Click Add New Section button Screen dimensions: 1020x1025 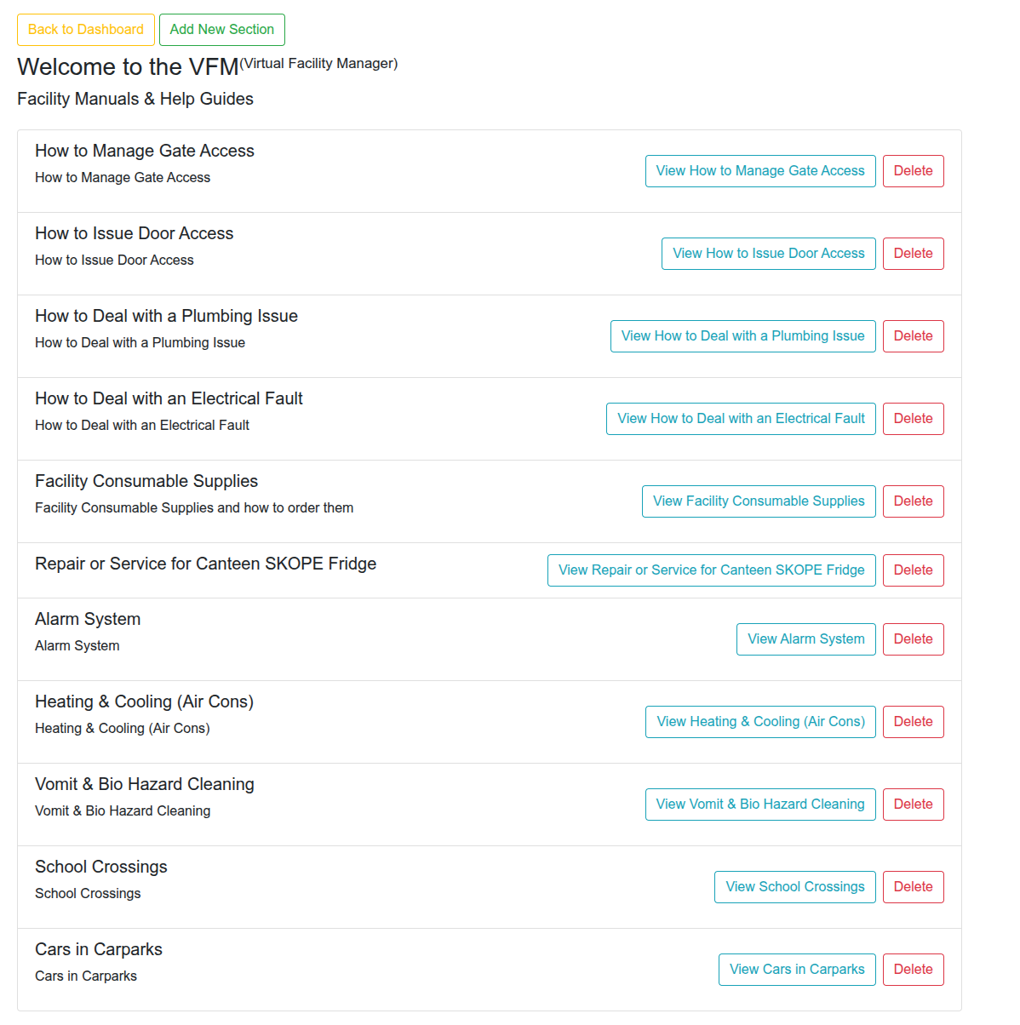coord(222,30)
